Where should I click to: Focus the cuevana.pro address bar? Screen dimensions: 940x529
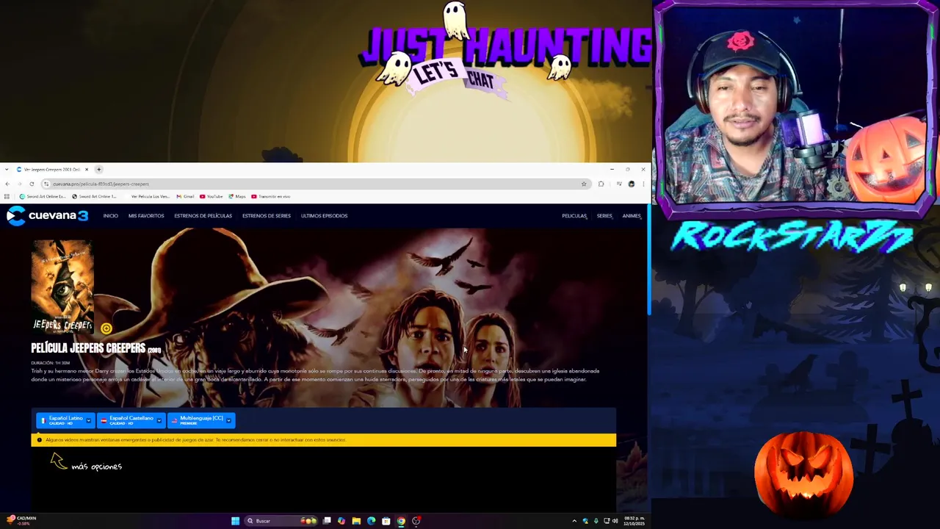(316, 184)
